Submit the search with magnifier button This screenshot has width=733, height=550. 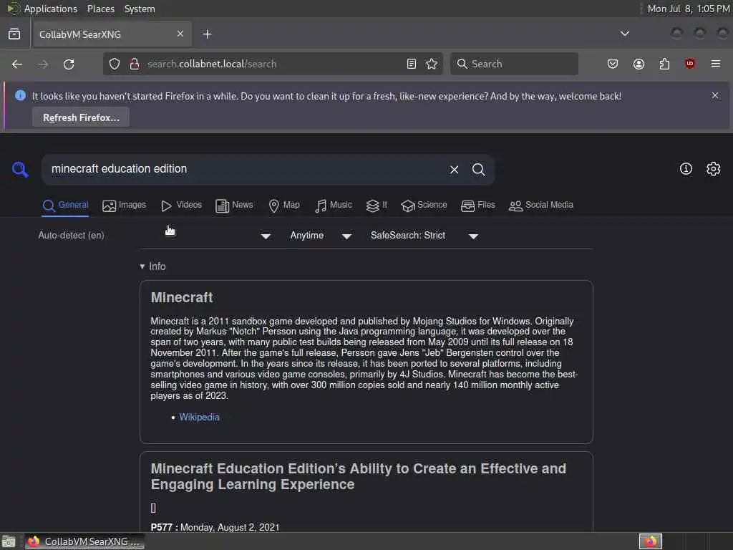click(x=479, y=169)
